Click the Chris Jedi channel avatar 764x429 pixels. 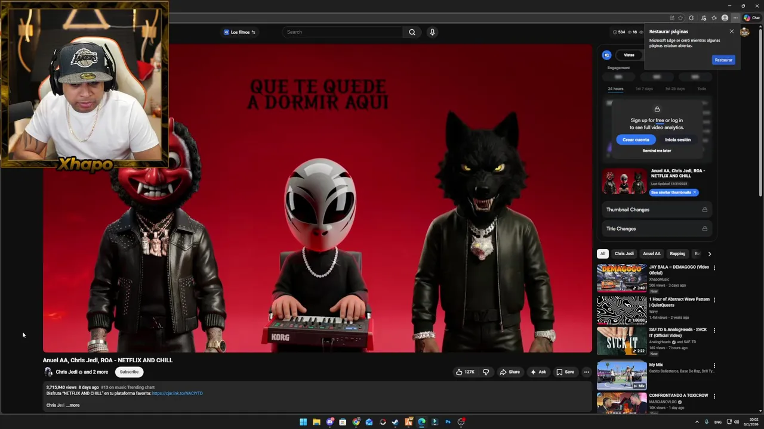tap(48, 372)
